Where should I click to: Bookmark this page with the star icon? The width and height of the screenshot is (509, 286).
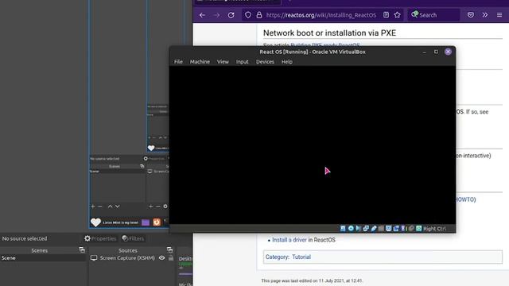click(398, 15)
